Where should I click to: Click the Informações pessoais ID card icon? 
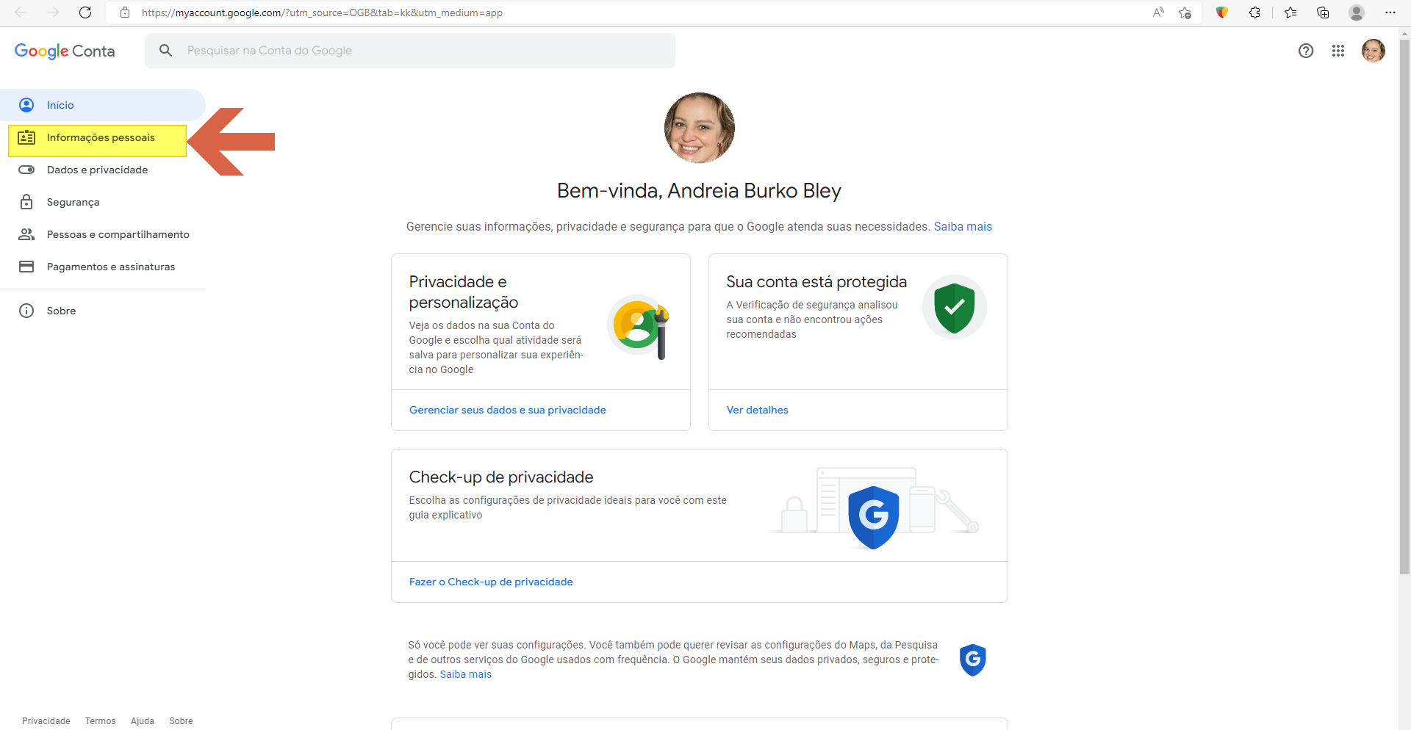pyautogui.click(x=26, y=137)
